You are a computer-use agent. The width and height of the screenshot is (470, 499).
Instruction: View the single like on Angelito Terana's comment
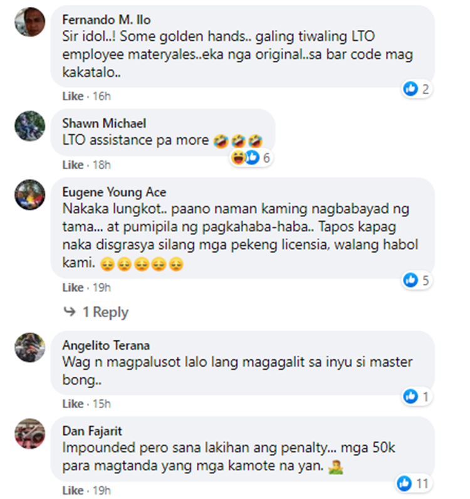coord(417,397)
